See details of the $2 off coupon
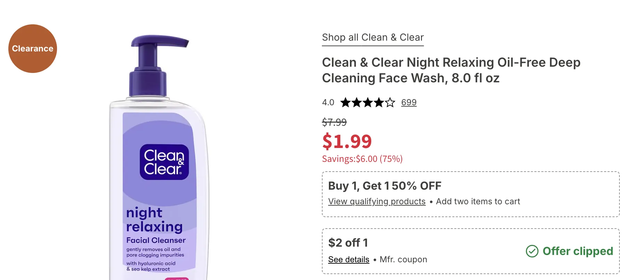This screenshot has width=625, height=280. (349, 260)
